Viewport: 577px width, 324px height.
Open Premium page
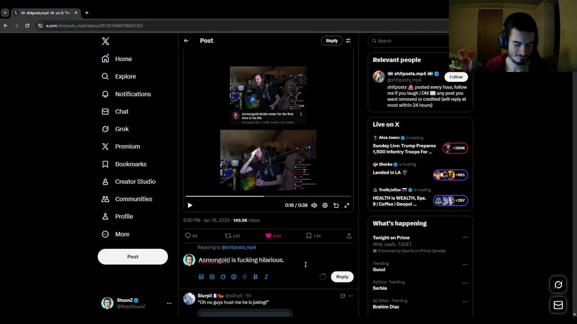pyautogui.click(x=121, y=146)
